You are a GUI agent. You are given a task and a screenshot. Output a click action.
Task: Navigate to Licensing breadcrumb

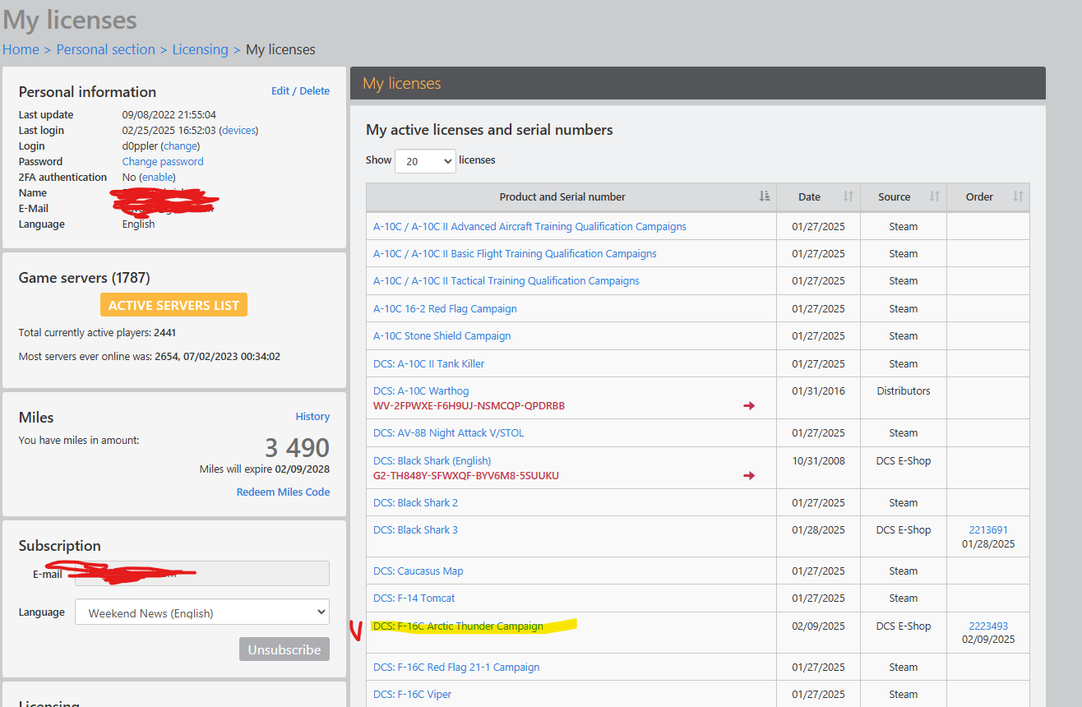point(200,49)
